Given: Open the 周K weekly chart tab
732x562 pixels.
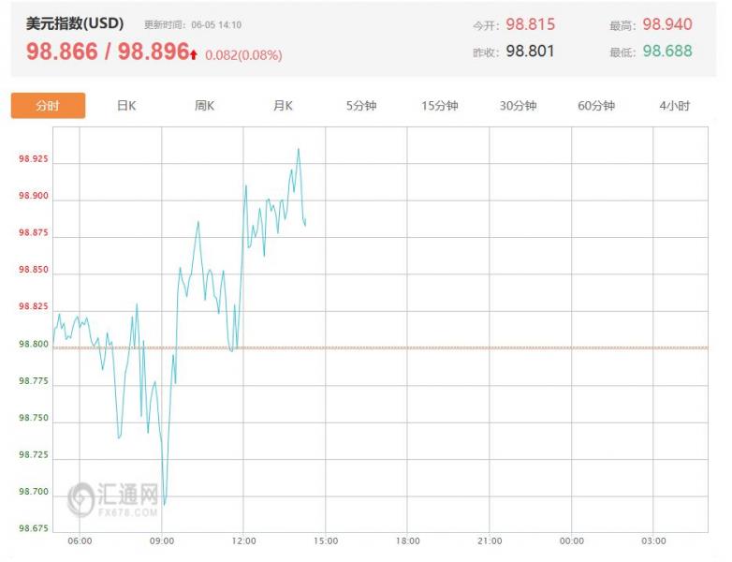Looking at the screenshot, I should click(204, 106).
